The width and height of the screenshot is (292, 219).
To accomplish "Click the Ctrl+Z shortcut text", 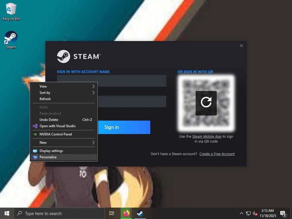I will [x=87, y=120].
